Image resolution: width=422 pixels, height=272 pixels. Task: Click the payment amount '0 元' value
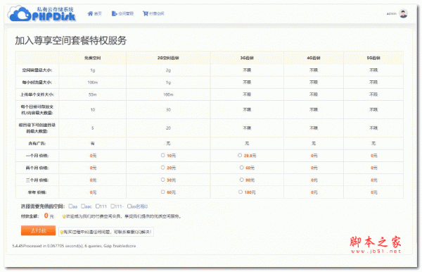click(x=49, y=216)
